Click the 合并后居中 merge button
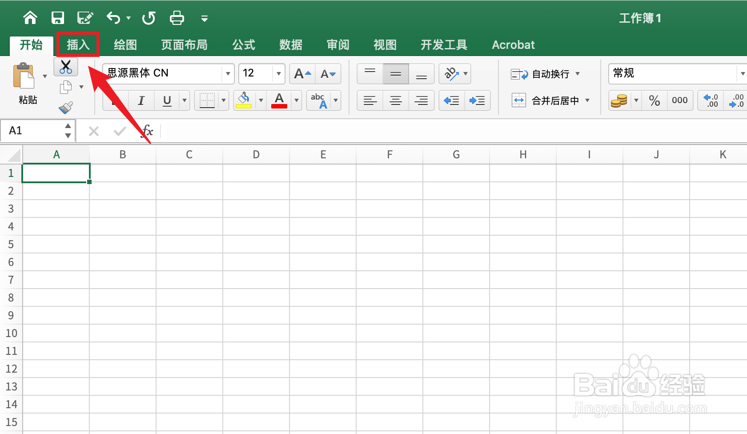 click(550, 100)
